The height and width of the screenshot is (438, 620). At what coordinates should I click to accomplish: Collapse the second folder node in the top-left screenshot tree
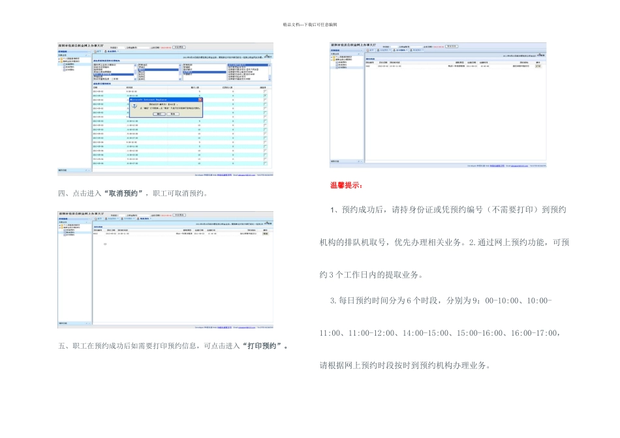pos(59,61)
